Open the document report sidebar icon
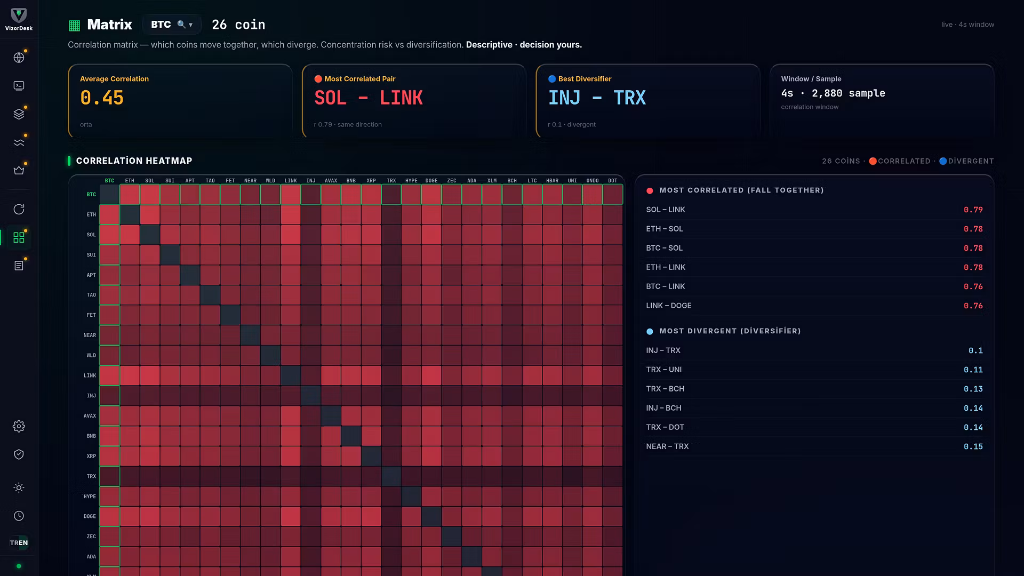This screenshot has height=576, width=1024. (19, 266)
